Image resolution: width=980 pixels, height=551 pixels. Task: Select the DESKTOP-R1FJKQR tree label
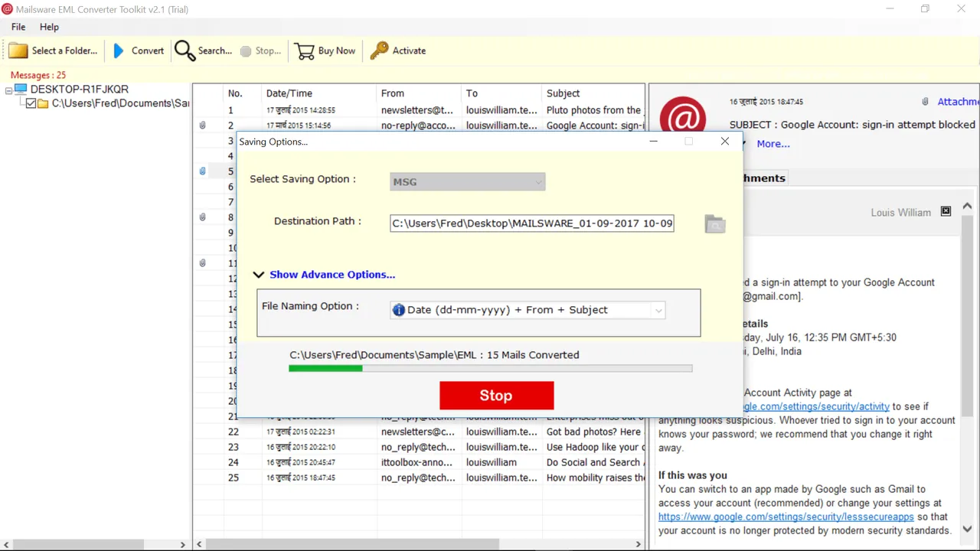pyautogui.click(x=80, y=90)
